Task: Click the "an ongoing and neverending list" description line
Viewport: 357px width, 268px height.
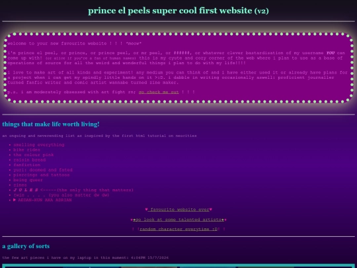Action: pyautogui.click(x=99, y=136)
